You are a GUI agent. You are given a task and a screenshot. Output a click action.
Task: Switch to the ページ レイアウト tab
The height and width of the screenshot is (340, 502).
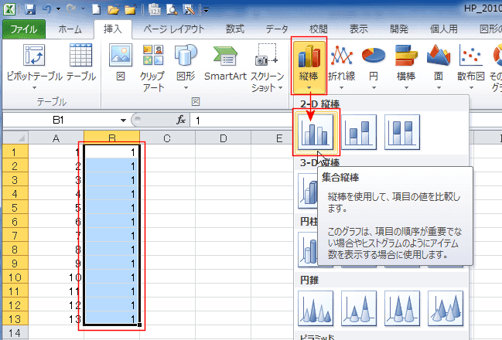click(174, 29)
